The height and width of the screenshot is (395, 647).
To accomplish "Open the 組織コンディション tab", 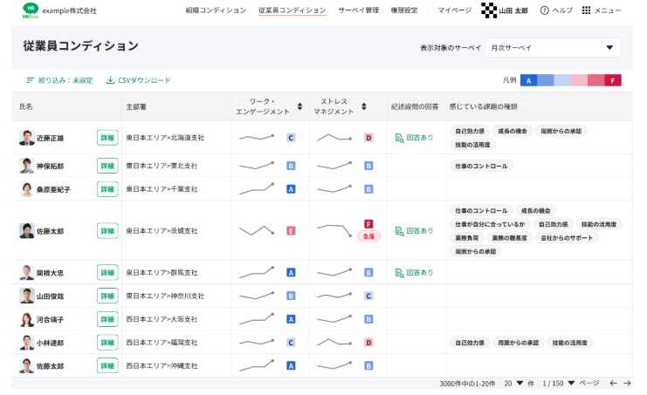I will pyautogui.click(x=216, y=10).
